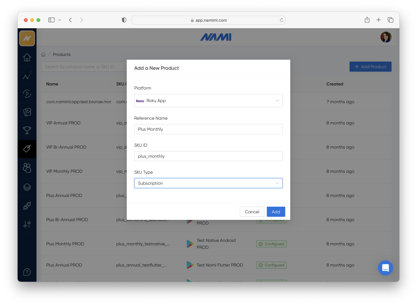Open the chat support bubble

[385, 268]
